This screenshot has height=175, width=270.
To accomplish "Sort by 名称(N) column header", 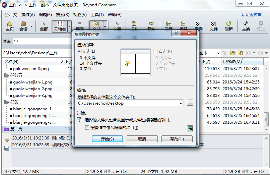I will (30, 62).
